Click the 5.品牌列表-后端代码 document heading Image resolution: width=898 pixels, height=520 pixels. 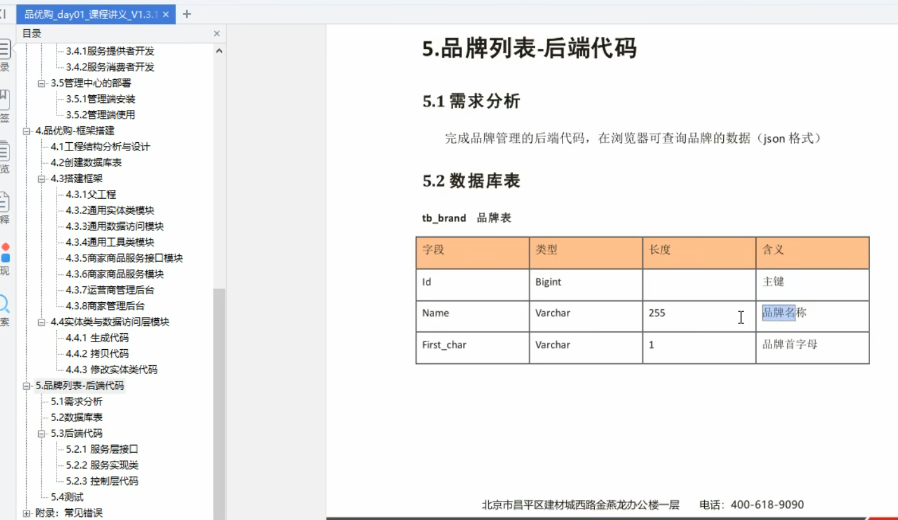(529, 49)
